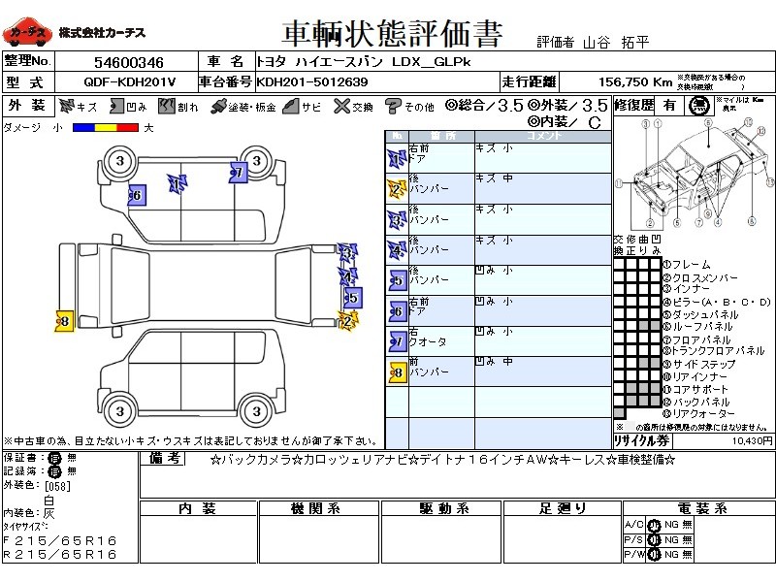Click the No.4 icon in the damage table
776x582 pixels.
[397, 250]
